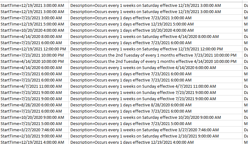This screenshot has width=248, height=144.
Task: Select StartTime=7/23/2021 10:00:00 PM cell
Action: click(x=34, y=55)
